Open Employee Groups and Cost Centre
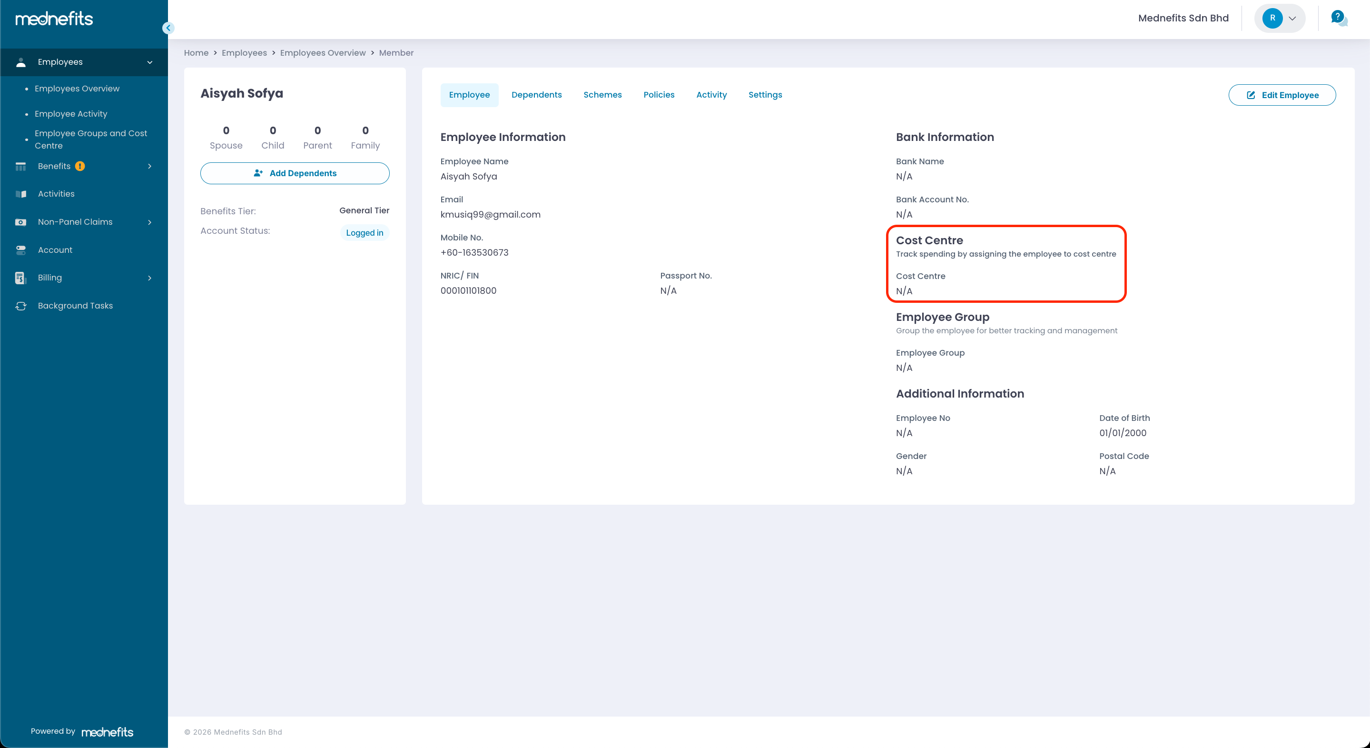The height and width of the screenshot is (748, 1370). (x=90, y=140)
